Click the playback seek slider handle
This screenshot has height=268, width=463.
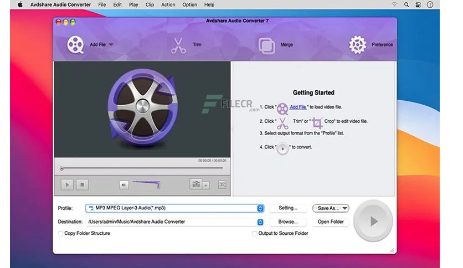coord(61,168)
